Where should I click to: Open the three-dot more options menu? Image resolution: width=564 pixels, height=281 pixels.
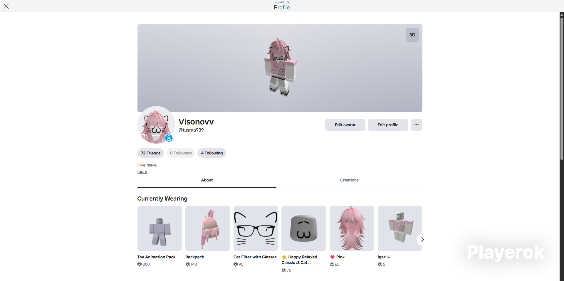tap(417, 125)
